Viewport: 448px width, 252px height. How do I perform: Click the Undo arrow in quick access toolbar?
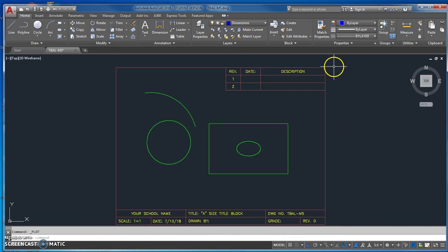55,9
